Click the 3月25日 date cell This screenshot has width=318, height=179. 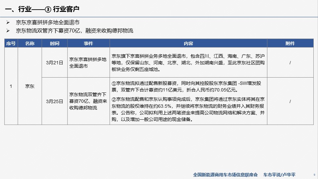55,101
